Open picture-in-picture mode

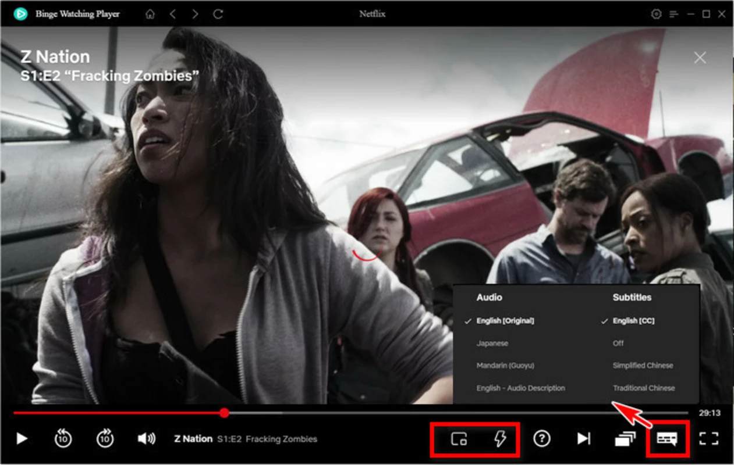coord(459,439)
